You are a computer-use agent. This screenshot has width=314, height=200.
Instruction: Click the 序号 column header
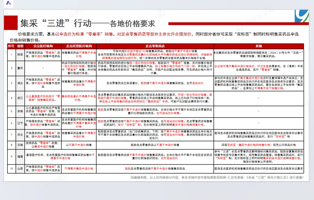click(x=11, y=46)
